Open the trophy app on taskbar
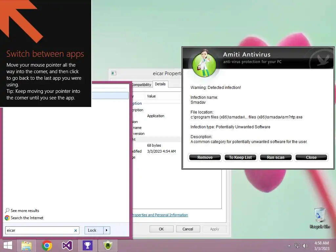 pos(87,245)
